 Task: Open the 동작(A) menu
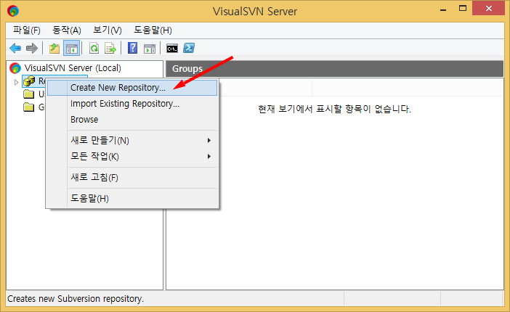67,30
